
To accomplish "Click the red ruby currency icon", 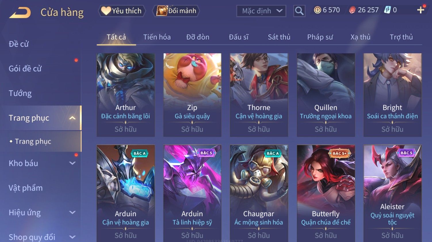I will click(352, 10).
